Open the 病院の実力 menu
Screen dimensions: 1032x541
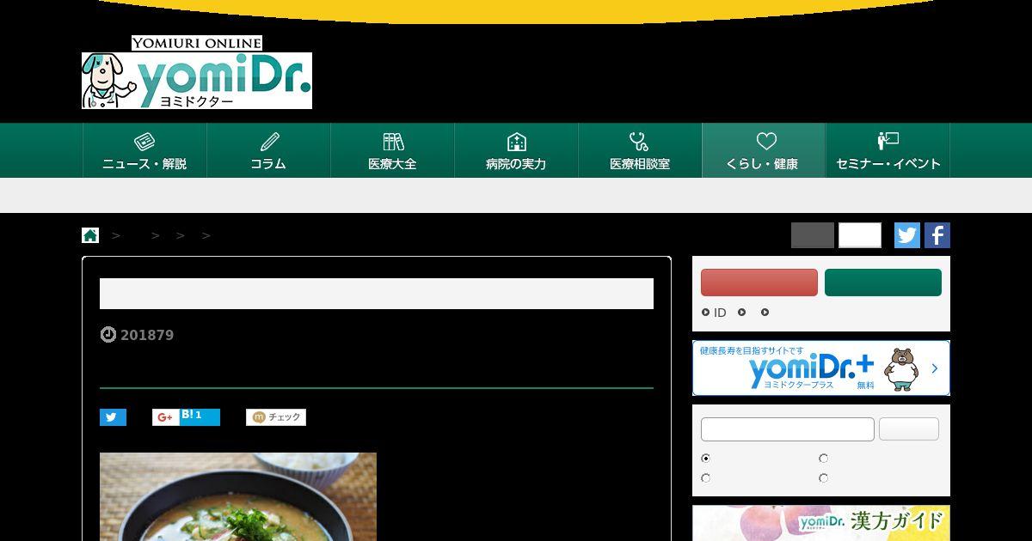(516, 150)
